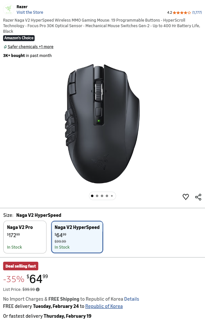The image size is (205, 321).
Task: Click the Razer brand logo
Action: 9,9
